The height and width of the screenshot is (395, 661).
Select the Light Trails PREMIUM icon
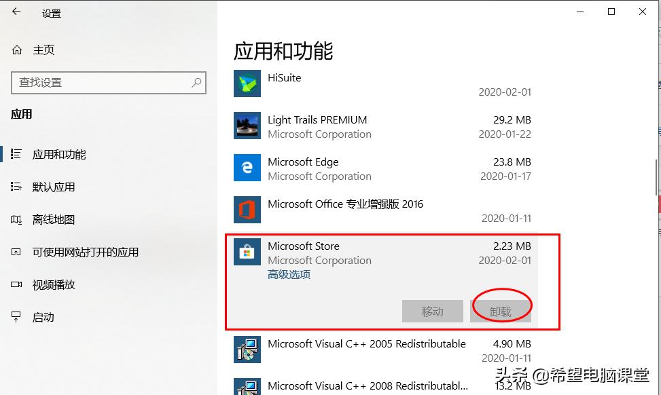click(x=247, y=126)
